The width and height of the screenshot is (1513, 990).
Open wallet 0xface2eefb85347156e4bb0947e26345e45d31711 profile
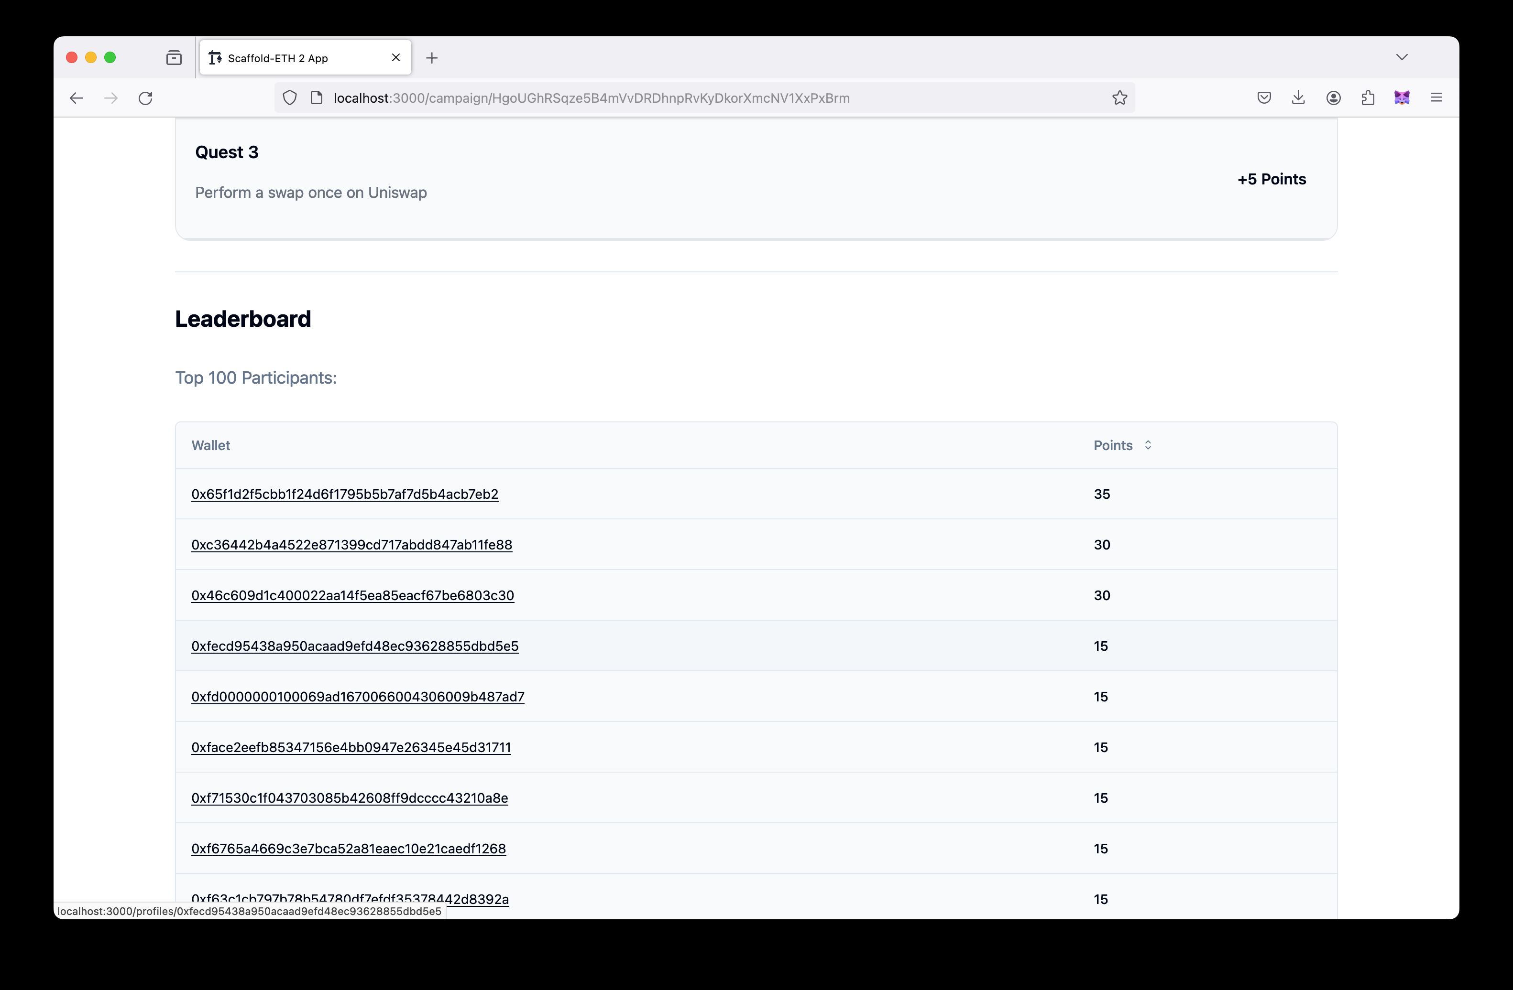click(351, 747)
